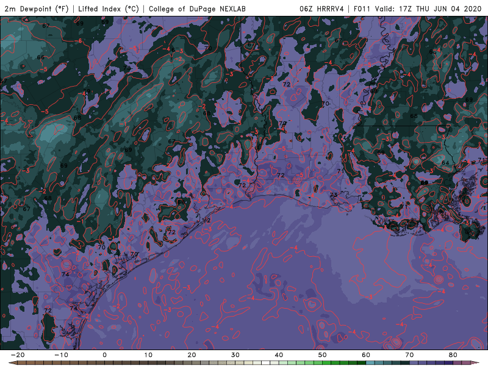
Task: Click the '2m Dewpoint (°F)' title text
Action: click(37, 9)
